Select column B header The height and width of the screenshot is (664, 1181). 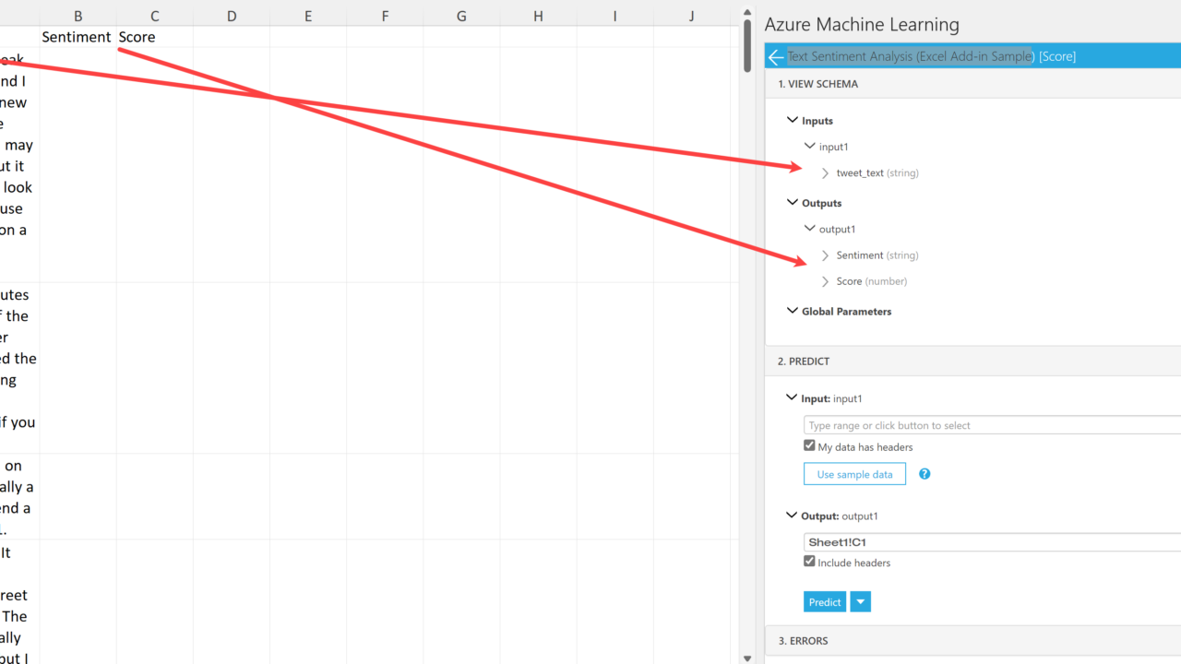point(78,16)
